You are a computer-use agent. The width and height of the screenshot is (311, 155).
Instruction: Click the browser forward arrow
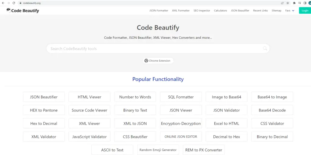point(8,3)
